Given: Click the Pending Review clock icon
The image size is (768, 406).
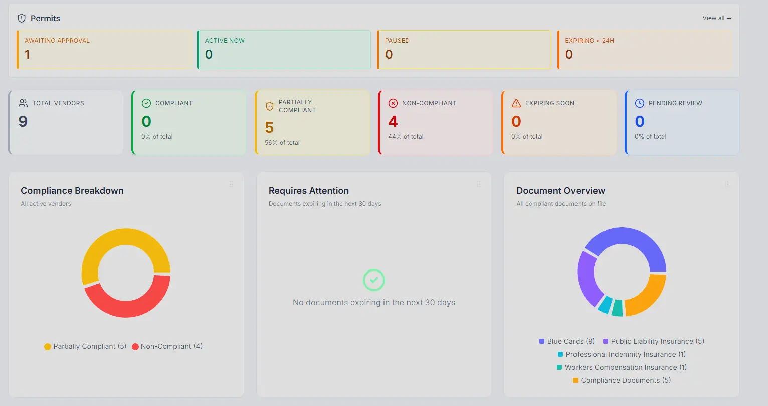Looking at the screenshot, I should [x=640, y=103].
